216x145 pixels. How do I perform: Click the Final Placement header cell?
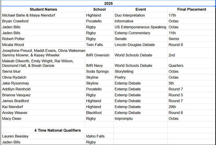point(192,9)
